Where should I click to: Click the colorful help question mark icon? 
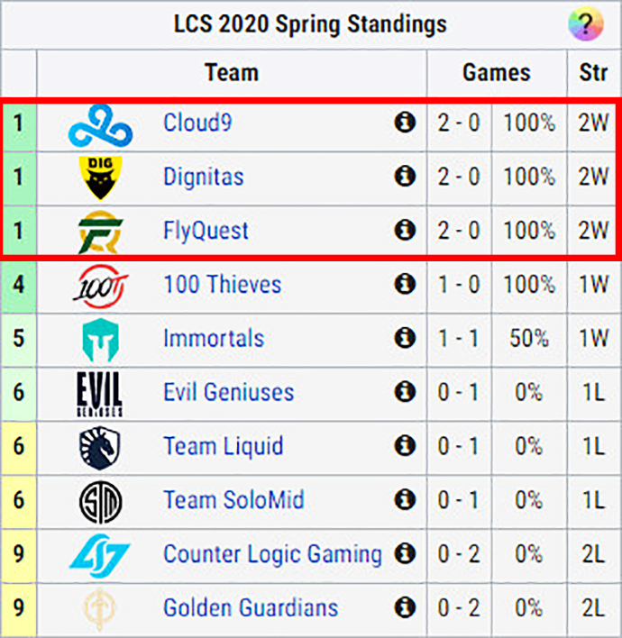pyautogui.click(x=585, y=24)
